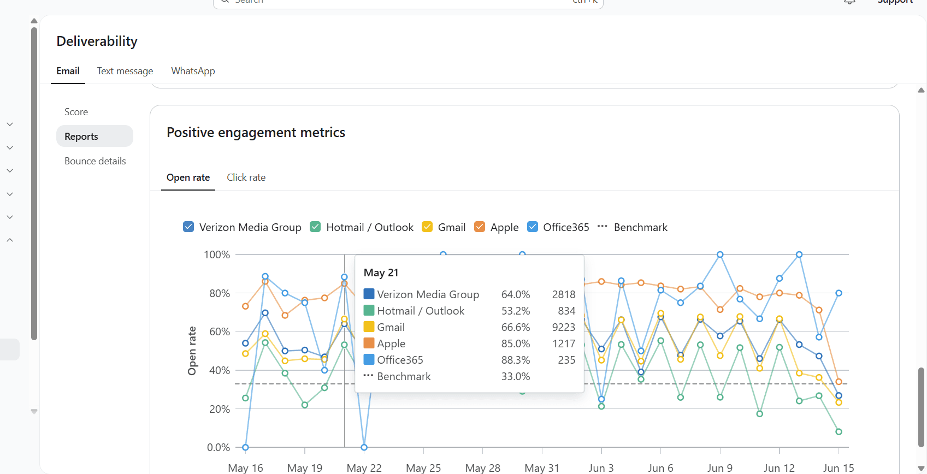Click the Gmail swatch in the tooltip
This screenshot has width=927, height=474.
click(369, 327)
